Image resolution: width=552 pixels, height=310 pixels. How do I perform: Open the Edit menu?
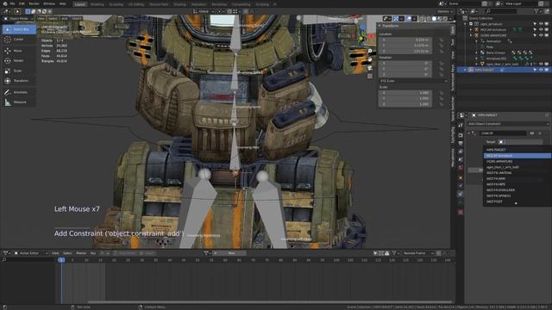coord(22,3)
